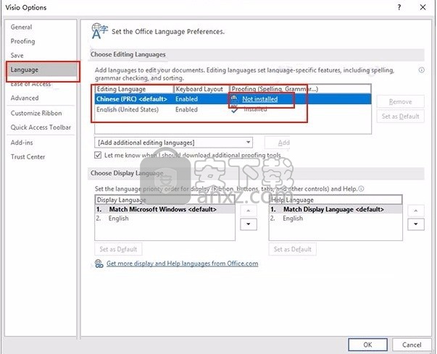Move help language down with arrow button
The image size is (437, 354).
[416, 224]
